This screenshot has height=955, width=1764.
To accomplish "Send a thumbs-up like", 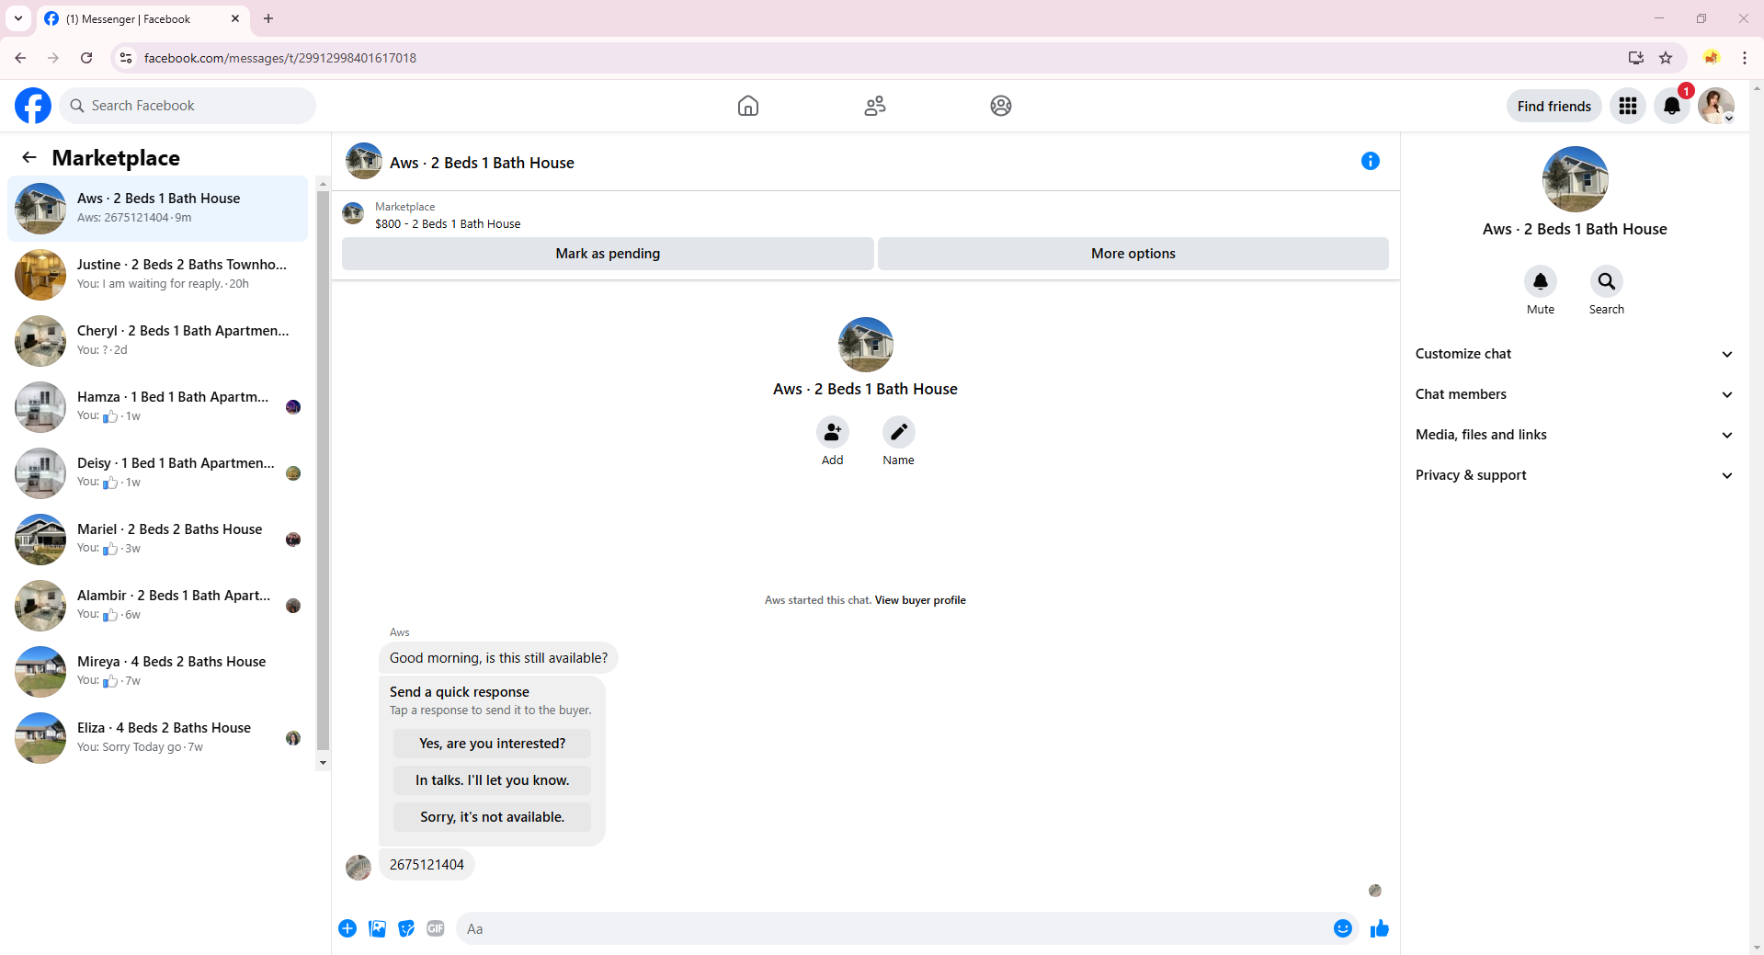I will 1380,928.
